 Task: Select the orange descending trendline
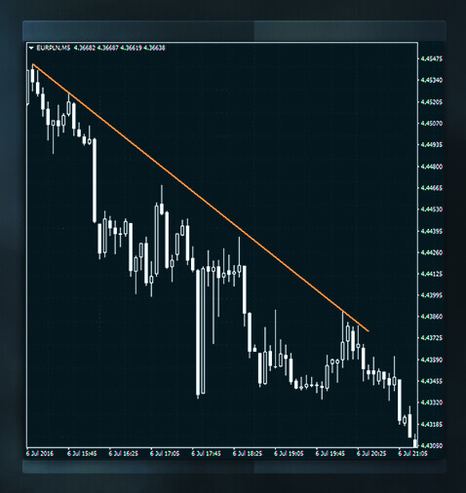(201, 198)
